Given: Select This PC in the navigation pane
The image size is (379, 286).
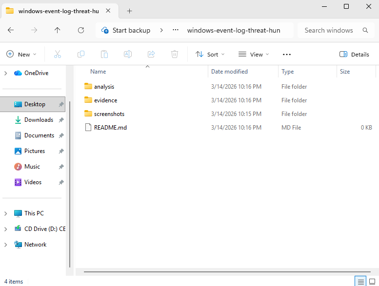Looking at the screenshot, I should (34, 213).
